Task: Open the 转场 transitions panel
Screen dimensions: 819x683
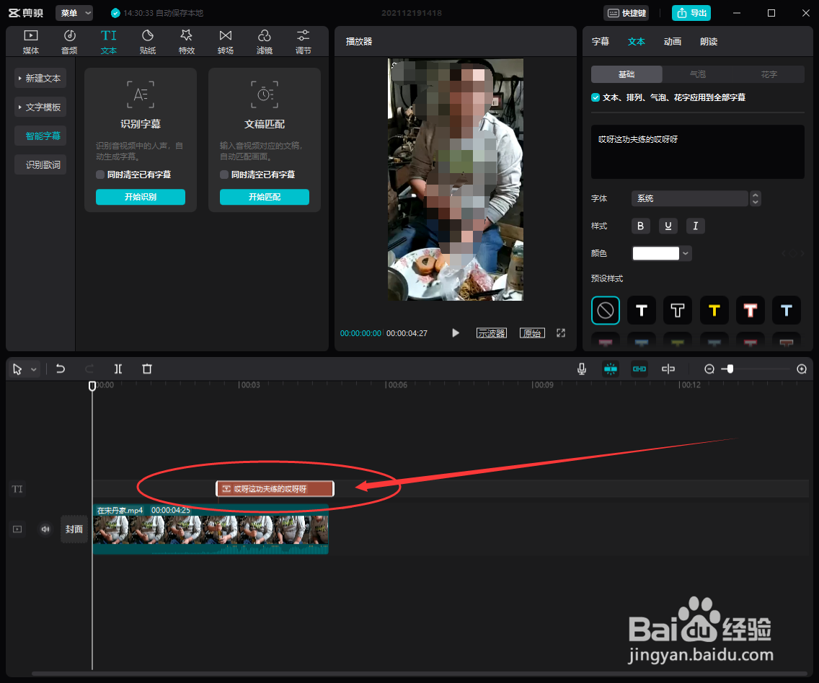Action: [x=226, y=42]
